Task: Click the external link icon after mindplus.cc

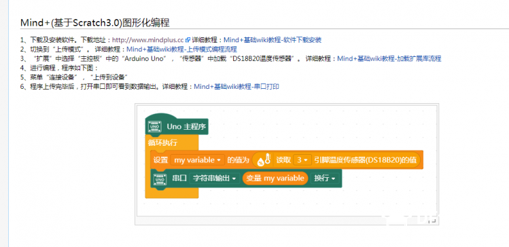Action: point(188,40)
